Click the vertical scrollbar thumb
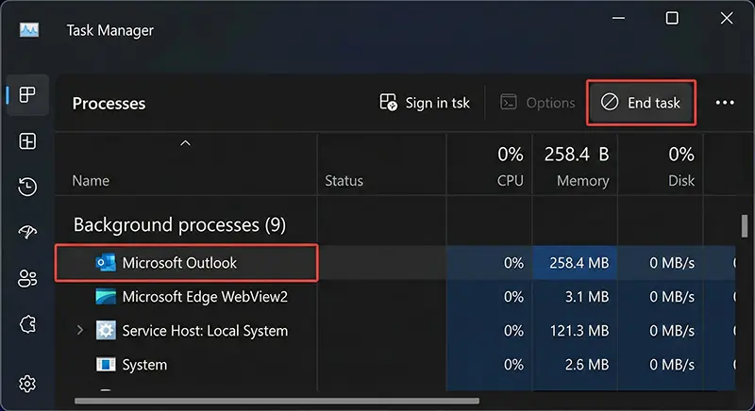755x411 pixels. pos(745,226)
